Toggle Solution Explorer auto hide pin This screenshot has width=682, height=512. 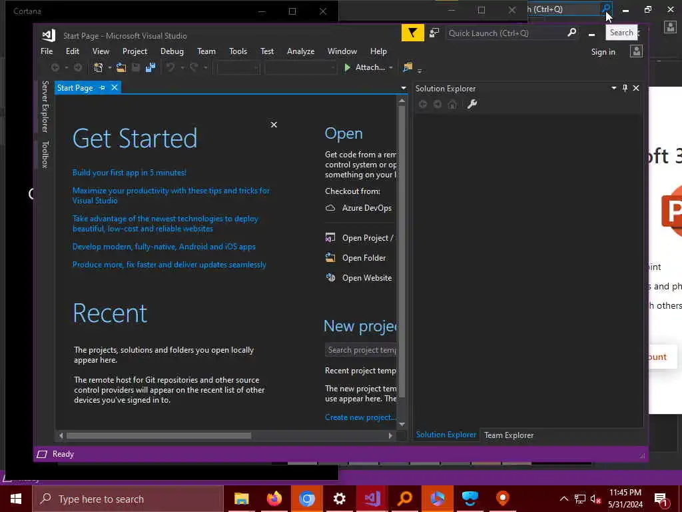pyautogui.click(x=625, y=89)
